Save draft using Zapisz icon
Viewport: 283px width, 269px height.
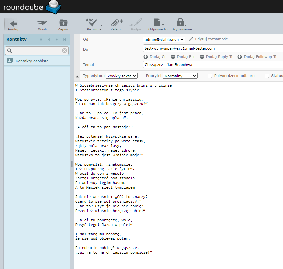(x=63, y=24)
